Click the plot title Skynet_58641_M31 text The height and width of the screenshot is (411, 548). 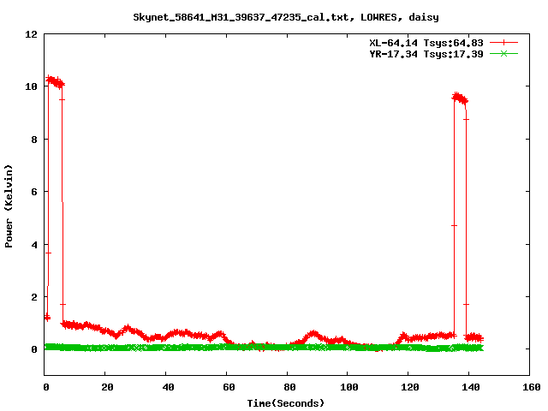[285, 17]
